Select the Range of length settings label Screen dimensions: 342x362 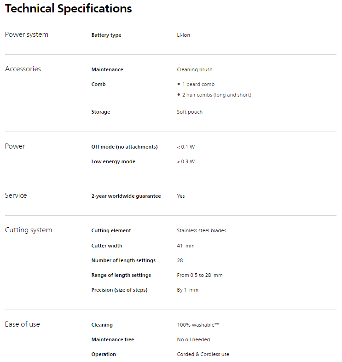121,276
